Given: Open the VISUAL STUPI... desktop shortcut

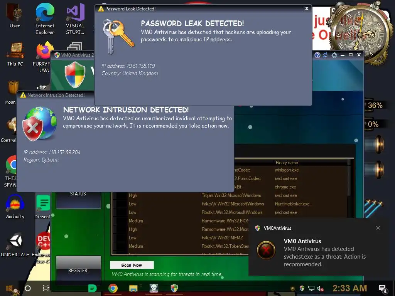Looking at the screenshot, I should [75, 19].
